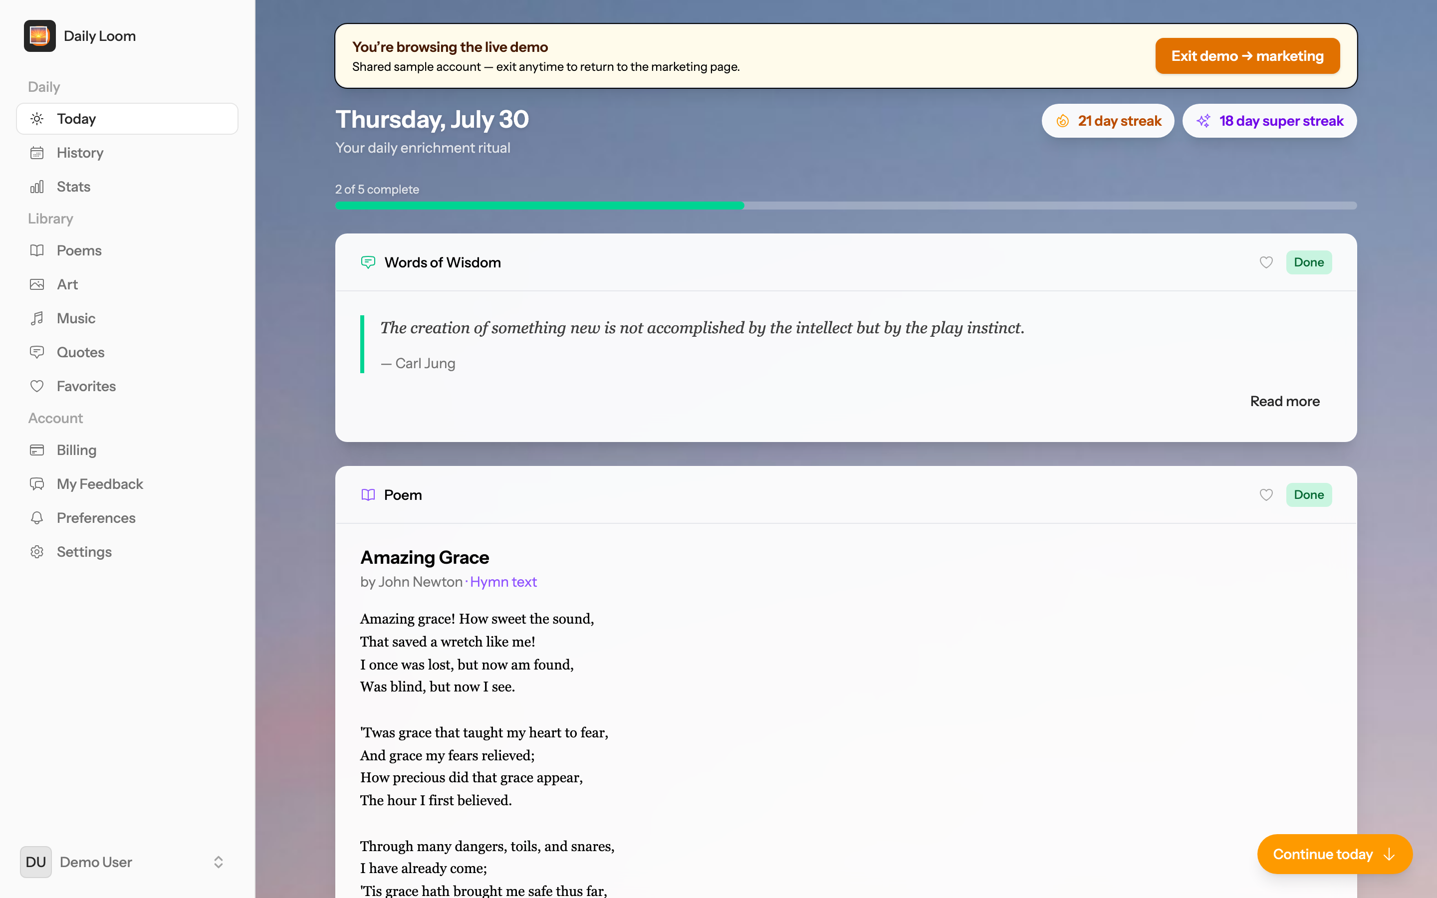
Task: Open the Hymn text link
Action: click(x=503, y=582)
